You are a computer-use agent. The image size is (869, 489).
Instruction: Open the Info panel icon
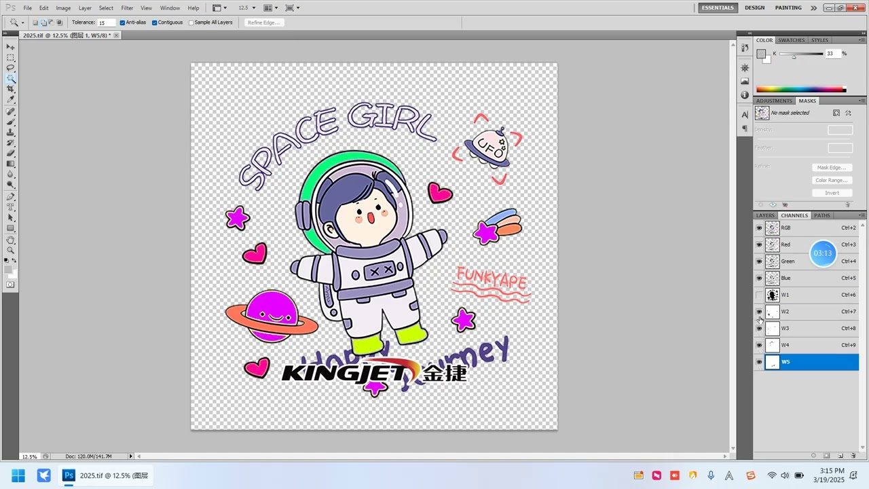point(745,94)
